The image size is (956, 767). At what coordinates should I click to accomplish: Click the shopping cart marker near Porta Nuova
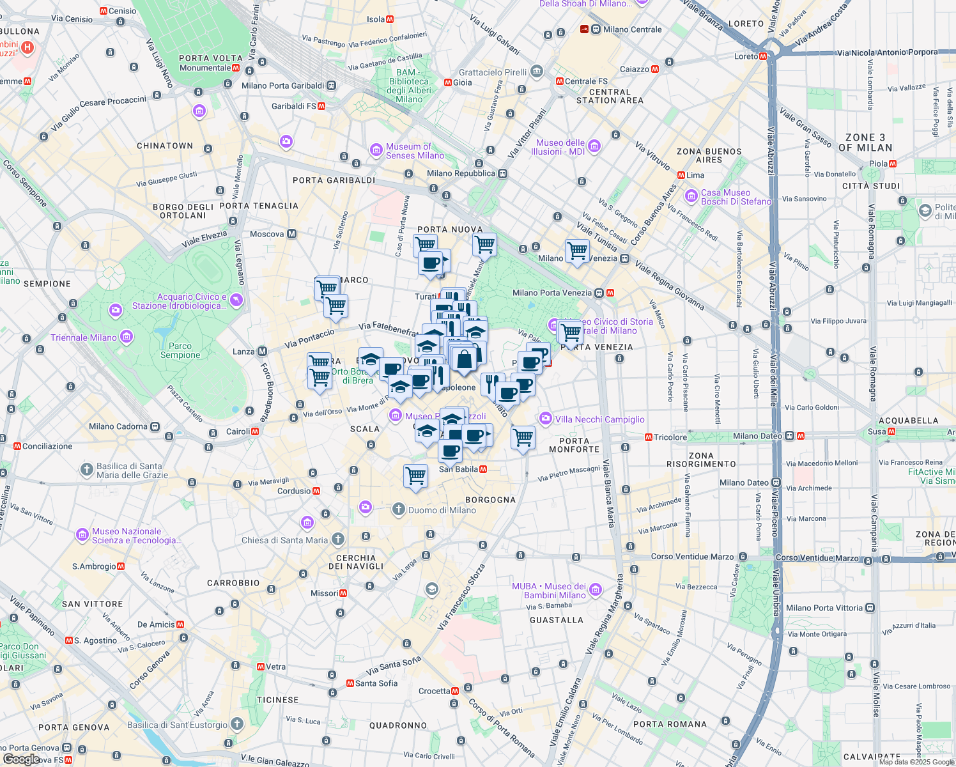[x=484, y=245]
